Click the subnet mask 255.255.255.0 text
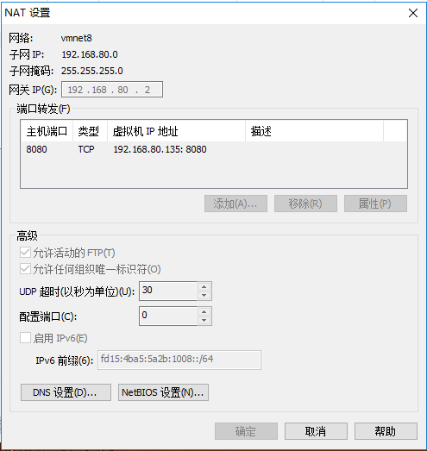427x451 pixels. coord(92,71)
